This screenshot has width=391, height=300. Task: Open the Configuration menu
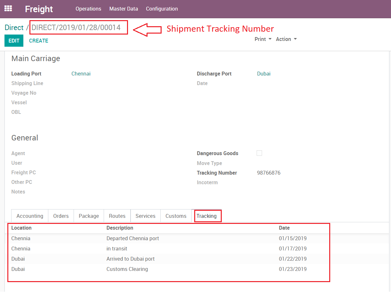pyautogui.click(x=162, y=9)
